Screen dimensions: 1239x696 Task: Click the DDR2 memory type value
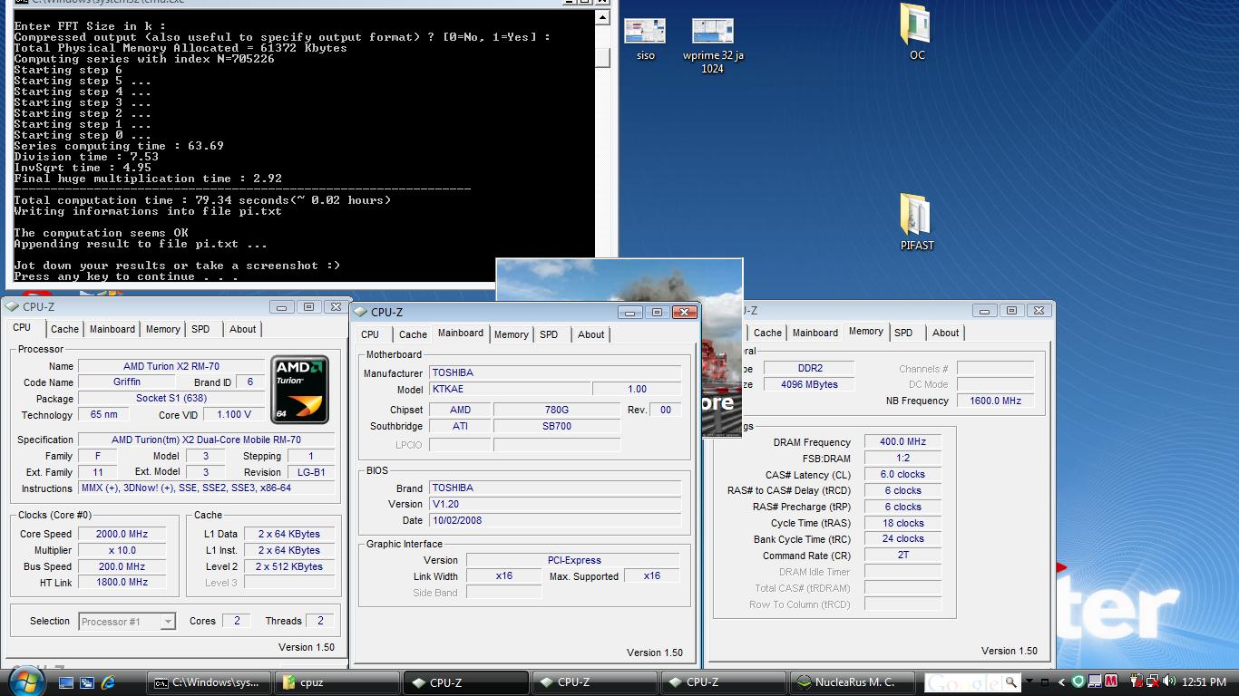pyautogui.click(x=807, y=369)
